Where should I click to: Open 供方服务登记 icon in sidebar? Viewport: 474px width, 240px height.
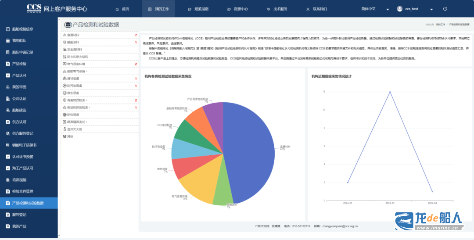point(8,133)
